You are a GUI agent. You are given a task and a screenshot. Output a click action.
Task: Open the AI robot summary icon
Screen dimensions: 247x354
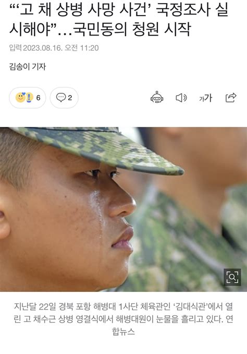point(157,98)
